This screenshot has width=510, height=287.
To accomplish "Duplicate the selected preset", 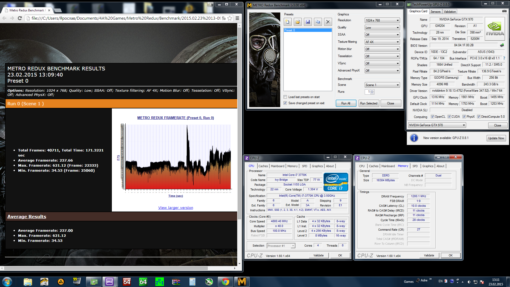I will [x=318, y=22].
